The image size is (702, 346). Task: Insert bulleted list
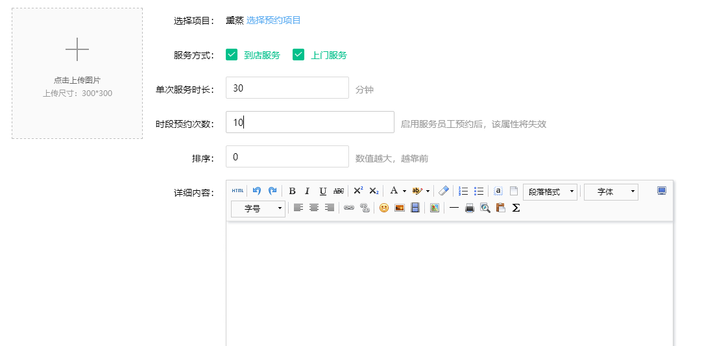click(479, 192)
